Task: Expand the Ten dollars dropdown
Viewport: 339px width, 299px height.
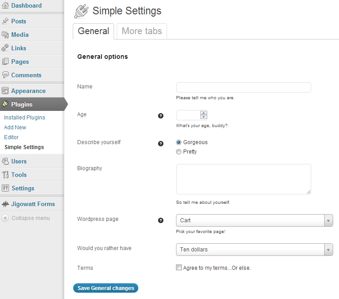Action: click(254, 250)
